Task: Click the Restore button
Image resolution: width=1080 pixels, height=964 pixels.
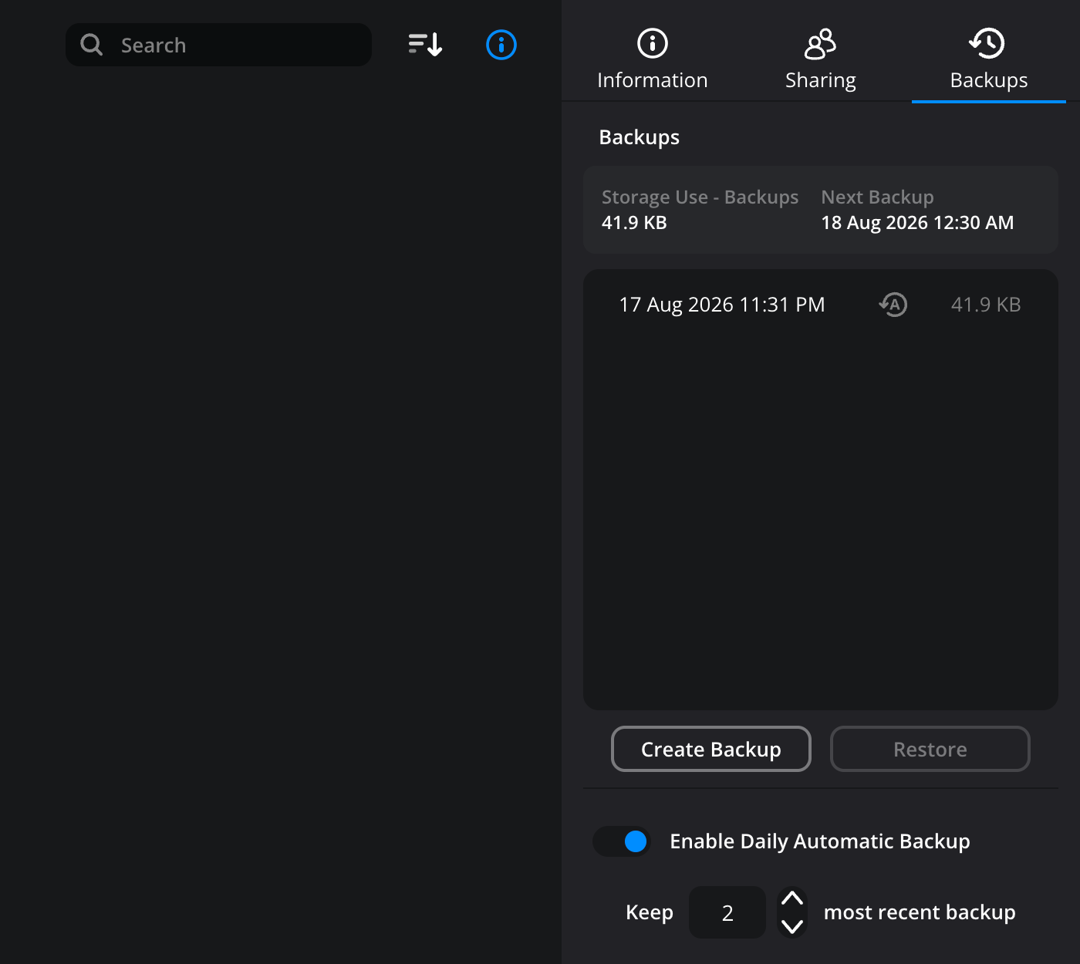Action: coord(930,749)
